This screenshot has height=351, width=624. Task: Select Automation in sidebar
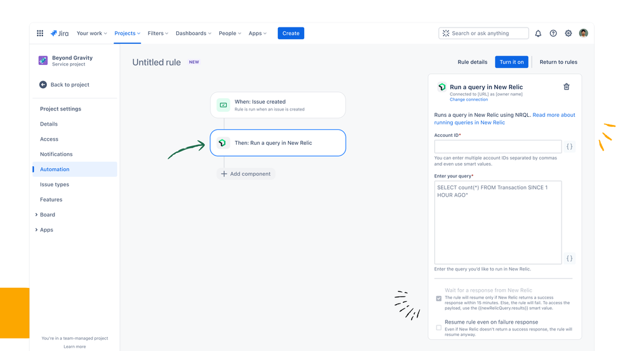click(x=75, y=169)
